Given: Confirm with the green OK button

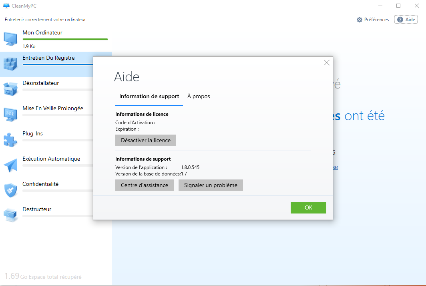Looking at the screenshot, I should coord(308,207).
